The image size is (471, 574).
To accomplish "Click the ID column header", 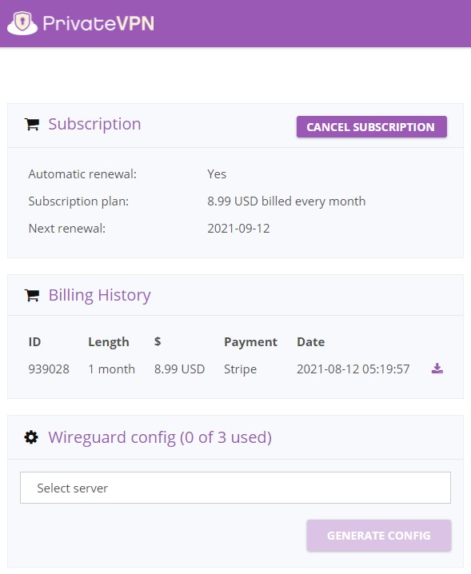I will click(x=34, y=341).
